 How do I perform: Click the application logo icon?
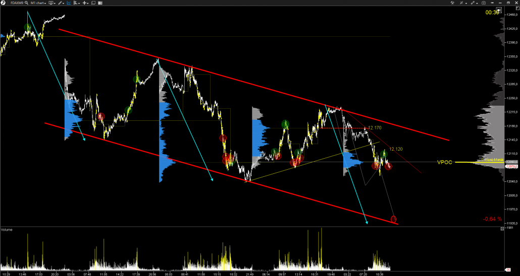tap(3, 3)
